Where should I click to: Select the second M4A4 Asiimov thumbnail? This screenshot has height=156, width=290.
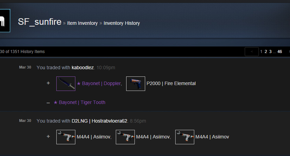tap(125, 137)
